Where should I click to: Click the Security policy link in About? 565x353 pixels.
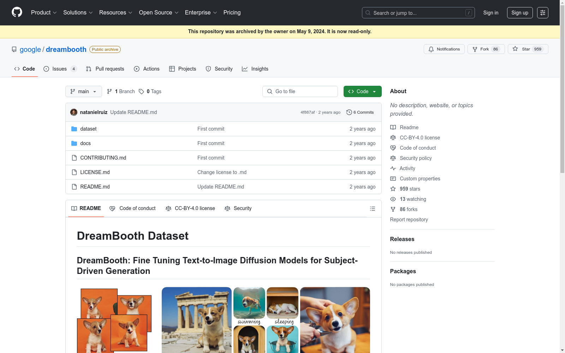(x=416, y=158)
